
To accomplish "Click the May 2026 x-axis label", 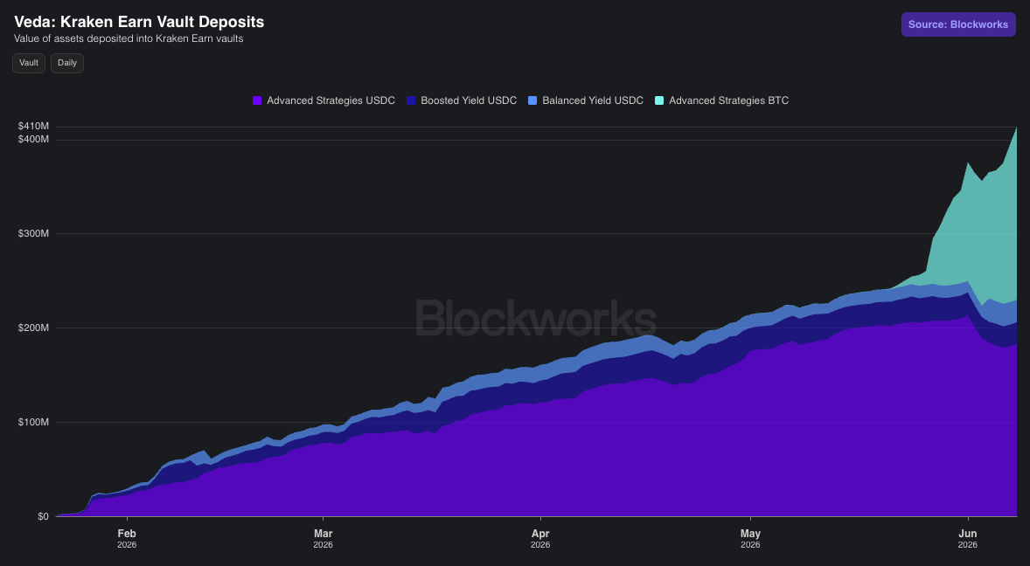I will point(751,539).
